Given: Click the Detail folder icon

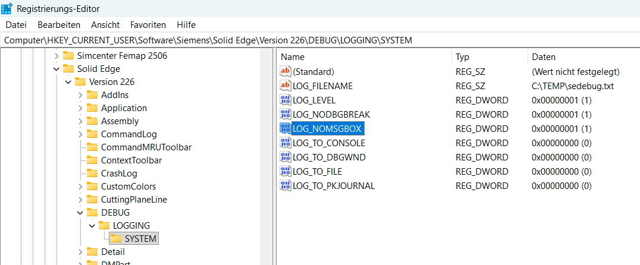Looking at the screenshot, I should (x=92, y=251).
